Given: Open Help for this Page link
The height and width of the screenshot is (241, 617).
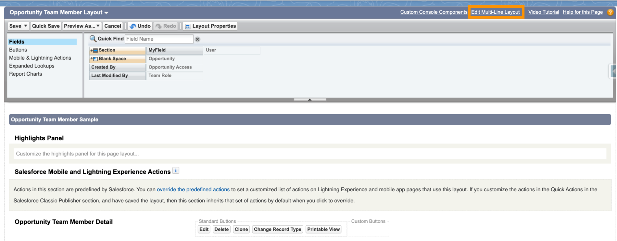Looking at the screenshot, I should 583,12.
